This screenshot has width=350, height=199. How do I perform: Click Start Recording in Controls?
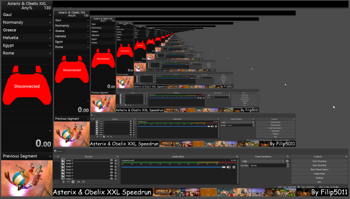(319, 165)
